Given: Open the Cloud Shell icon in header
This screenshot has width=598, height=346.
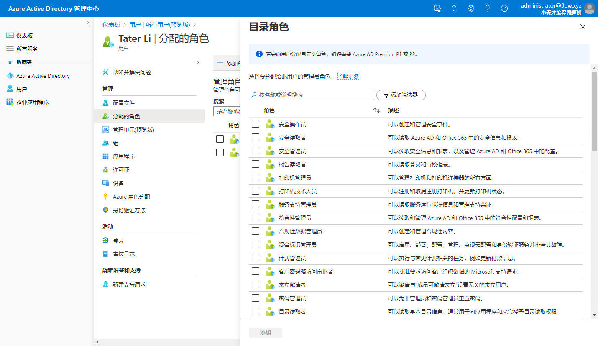Looking at the screenshot, I should [x=437, y=8].
